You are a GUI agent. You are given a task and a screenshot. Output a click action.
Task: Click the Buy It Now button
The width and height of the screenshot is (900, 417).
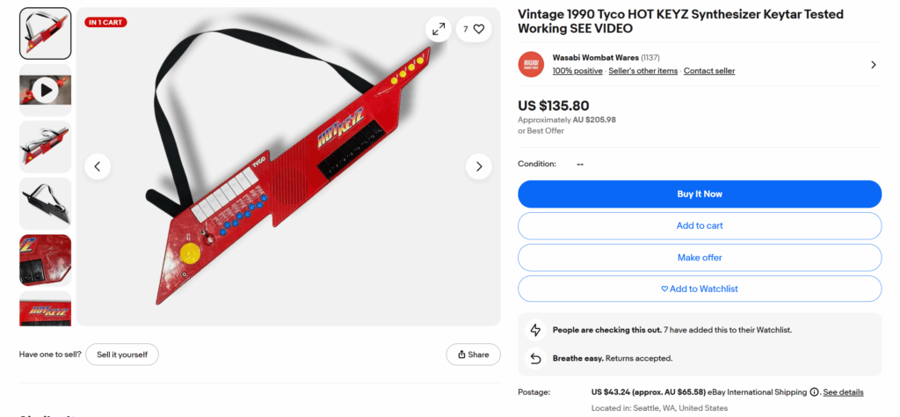[699, 194]
